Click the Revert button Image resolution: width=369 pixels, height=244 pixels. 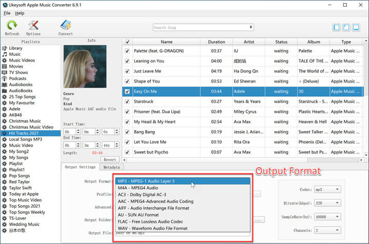coord(111,159)
